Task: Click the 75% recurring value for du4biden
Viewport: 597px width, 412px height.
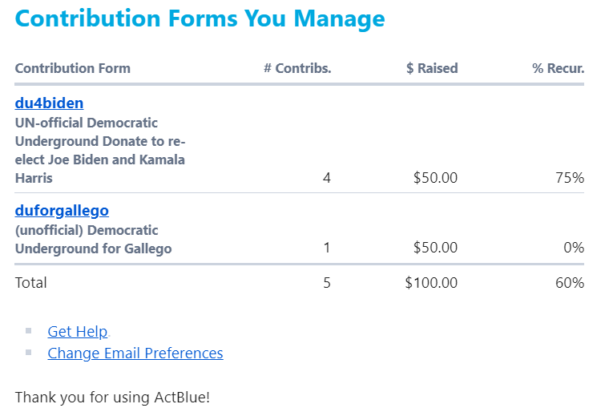Action: pyautogui.click(x=571, y=178)
